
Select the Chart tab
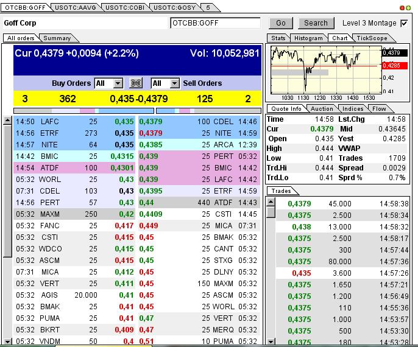[x=339, y=38]
